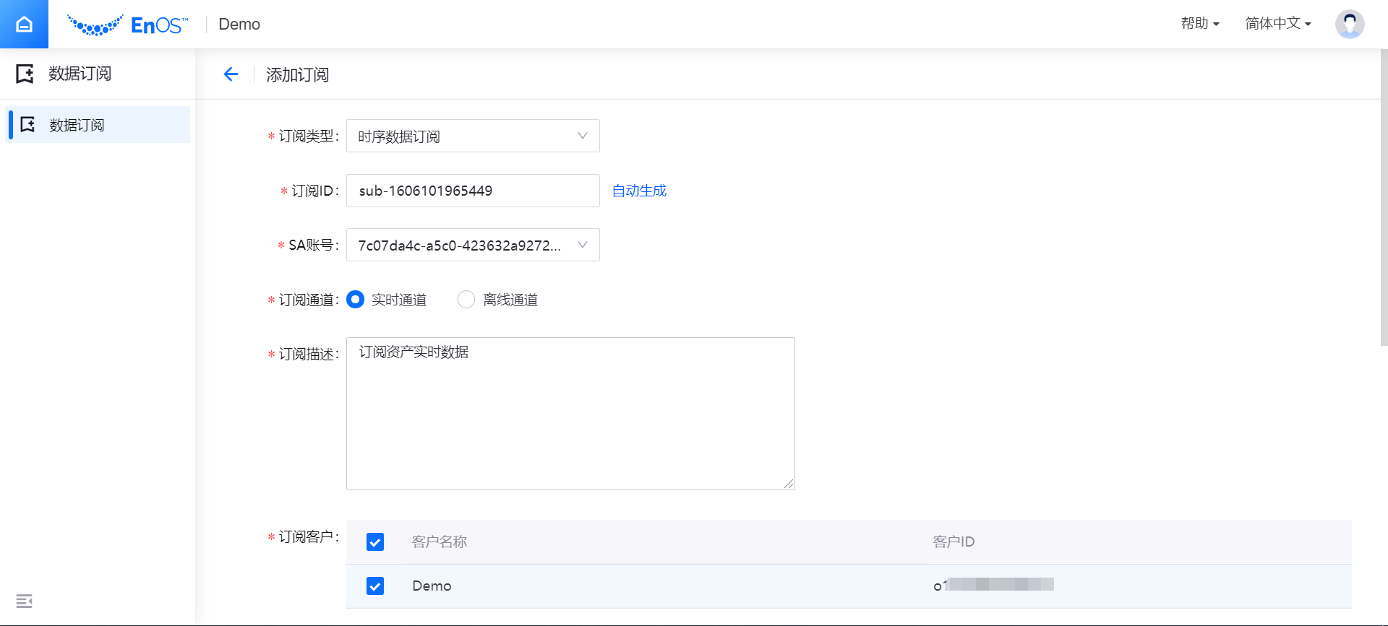1388x626 pixels.
Task: Open the user avatar menu
Action: coord(1349,24)
